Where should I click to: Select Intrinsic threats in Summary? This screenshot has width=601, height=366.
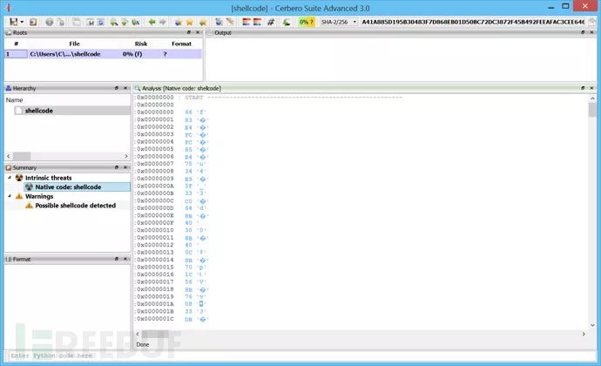[x=48, y=178]
